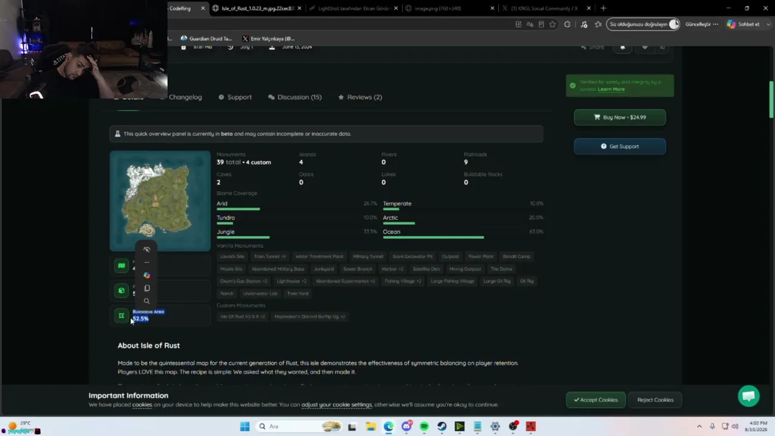Image resolution: width=775 pixels, height=436 pixels.
Task: Click the hide icon in the selection mini-menu
Action: 147,249
